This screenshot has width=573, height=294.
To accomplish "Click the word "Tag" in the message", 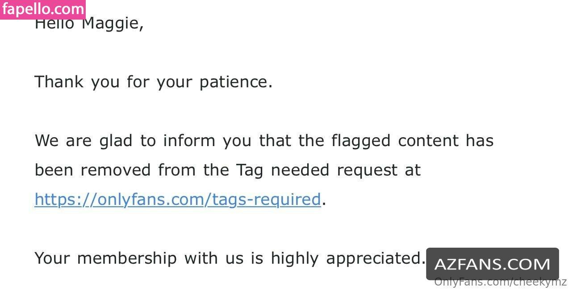I will pos(249,171).
